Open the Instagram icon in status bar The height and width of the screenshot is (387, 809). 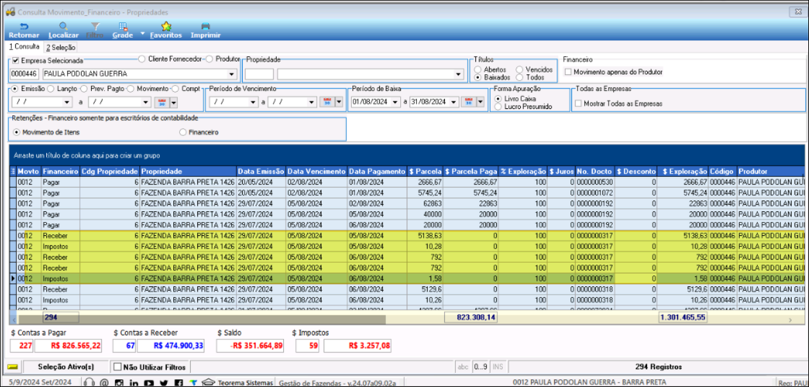coord(119,383)
